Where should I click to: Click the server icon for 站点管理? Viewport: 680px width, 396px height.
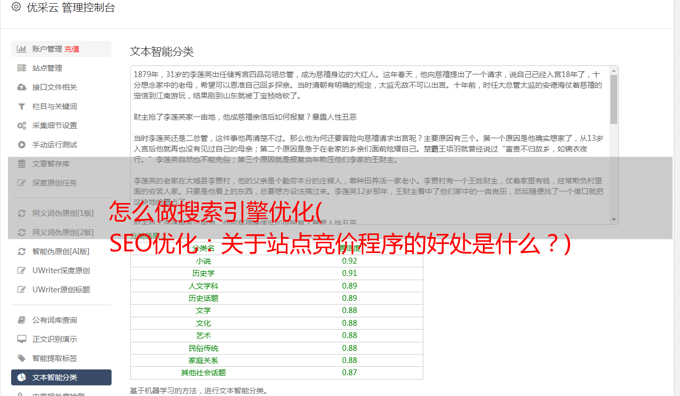click(22, 68)
